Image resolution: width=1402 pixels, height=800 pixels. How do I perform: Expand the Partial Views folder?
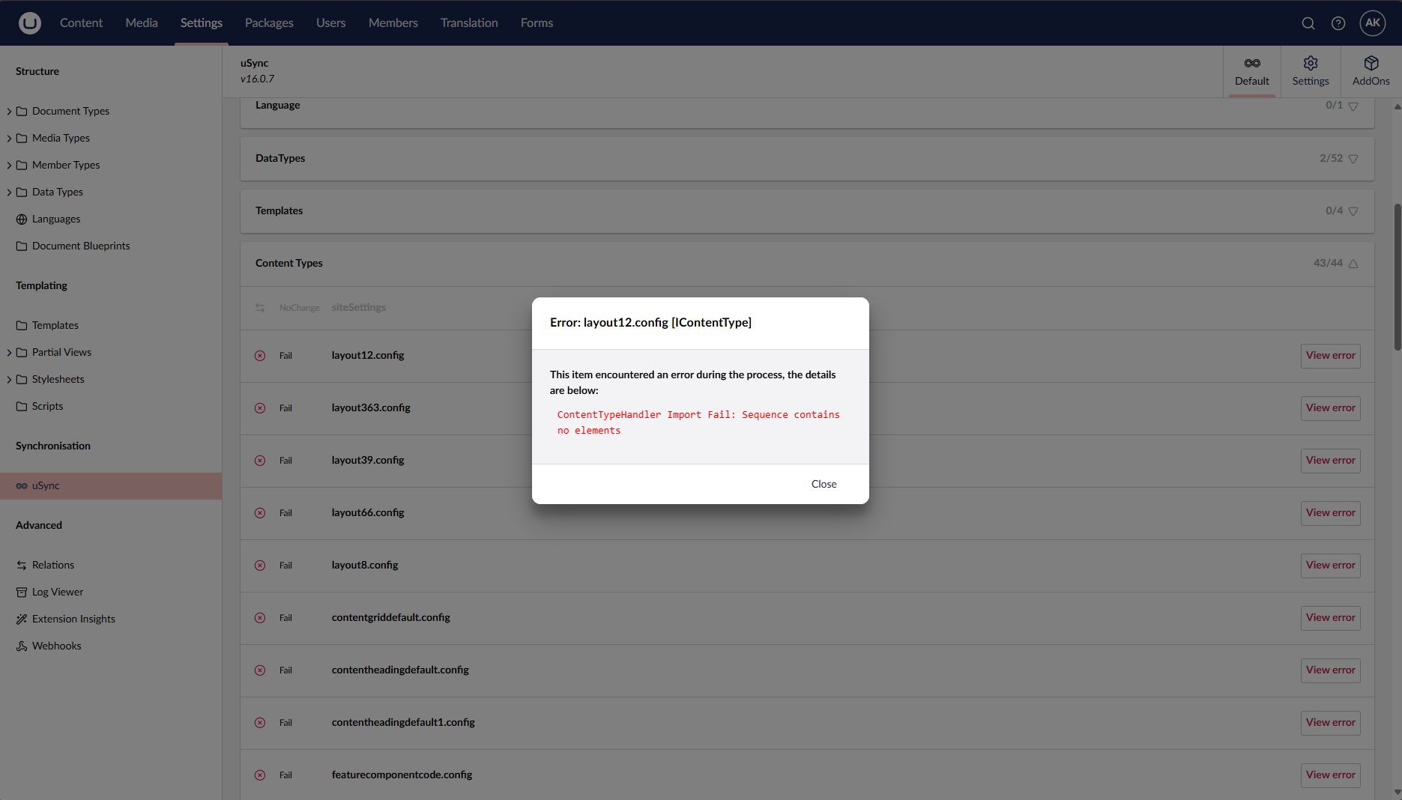[9, 353]
